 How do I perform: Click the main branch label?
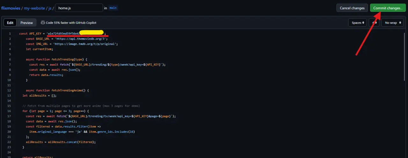point(113,8)
